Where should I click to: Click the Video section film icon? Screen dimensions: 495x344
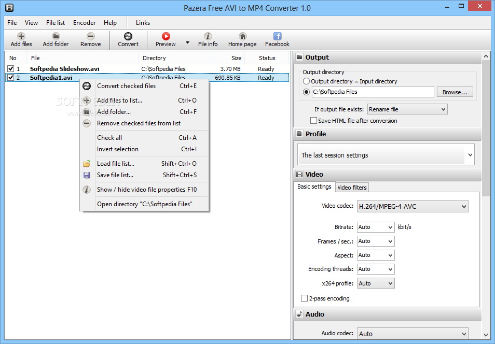(x=299, y=174)
